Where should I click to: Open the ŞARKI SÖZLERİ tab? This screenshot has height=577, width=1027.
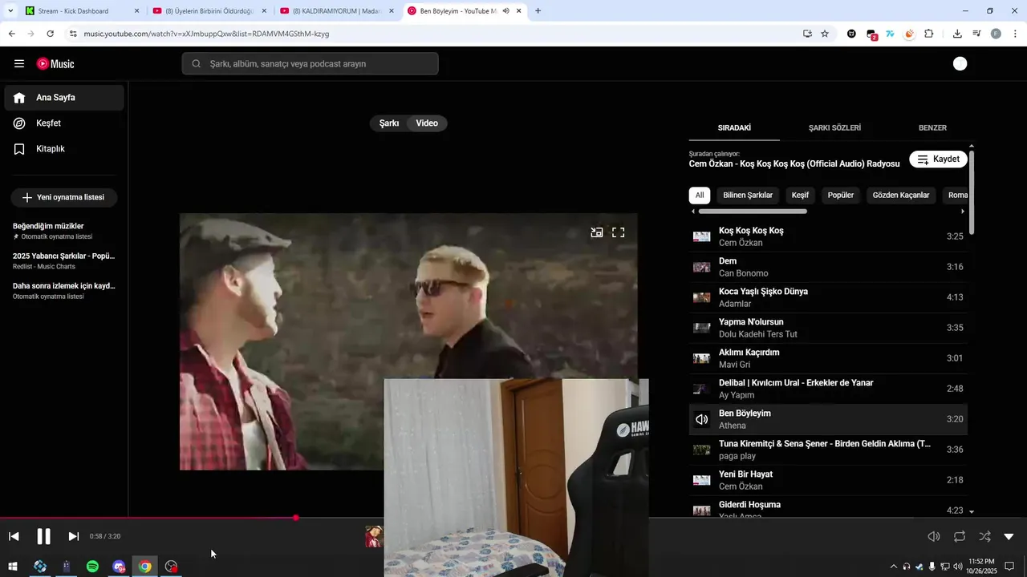point(834,127)
